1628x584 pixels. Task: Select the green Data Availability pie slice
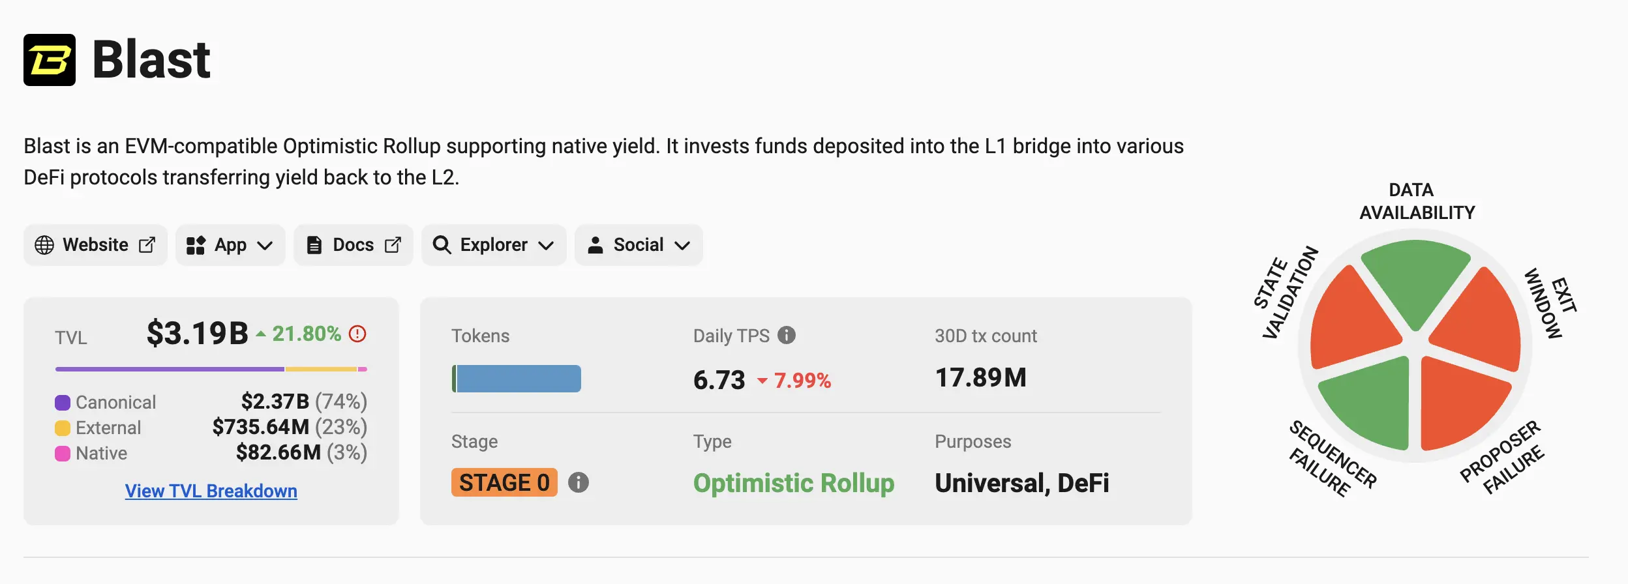[x=1415, y=277]
